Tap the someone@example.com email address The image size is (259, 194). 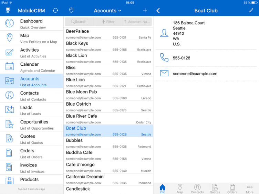coord(195,74)
